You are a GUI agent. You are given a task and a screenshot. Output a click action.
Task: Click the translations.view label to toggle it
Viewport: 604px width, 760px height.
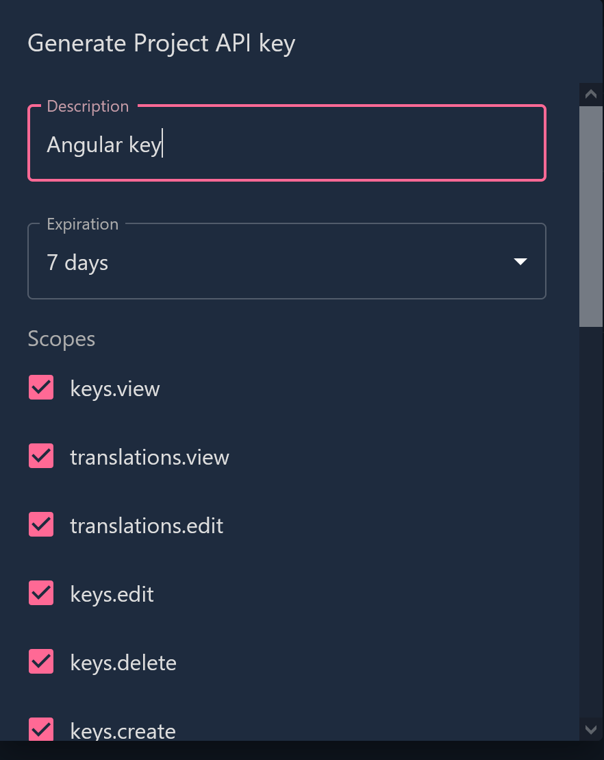pos(149,457)
